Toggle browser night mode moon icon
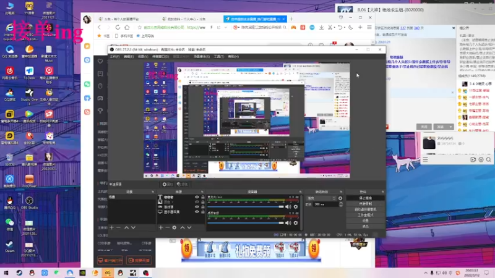Screen dimensions: 495x278 click(350, 27)
